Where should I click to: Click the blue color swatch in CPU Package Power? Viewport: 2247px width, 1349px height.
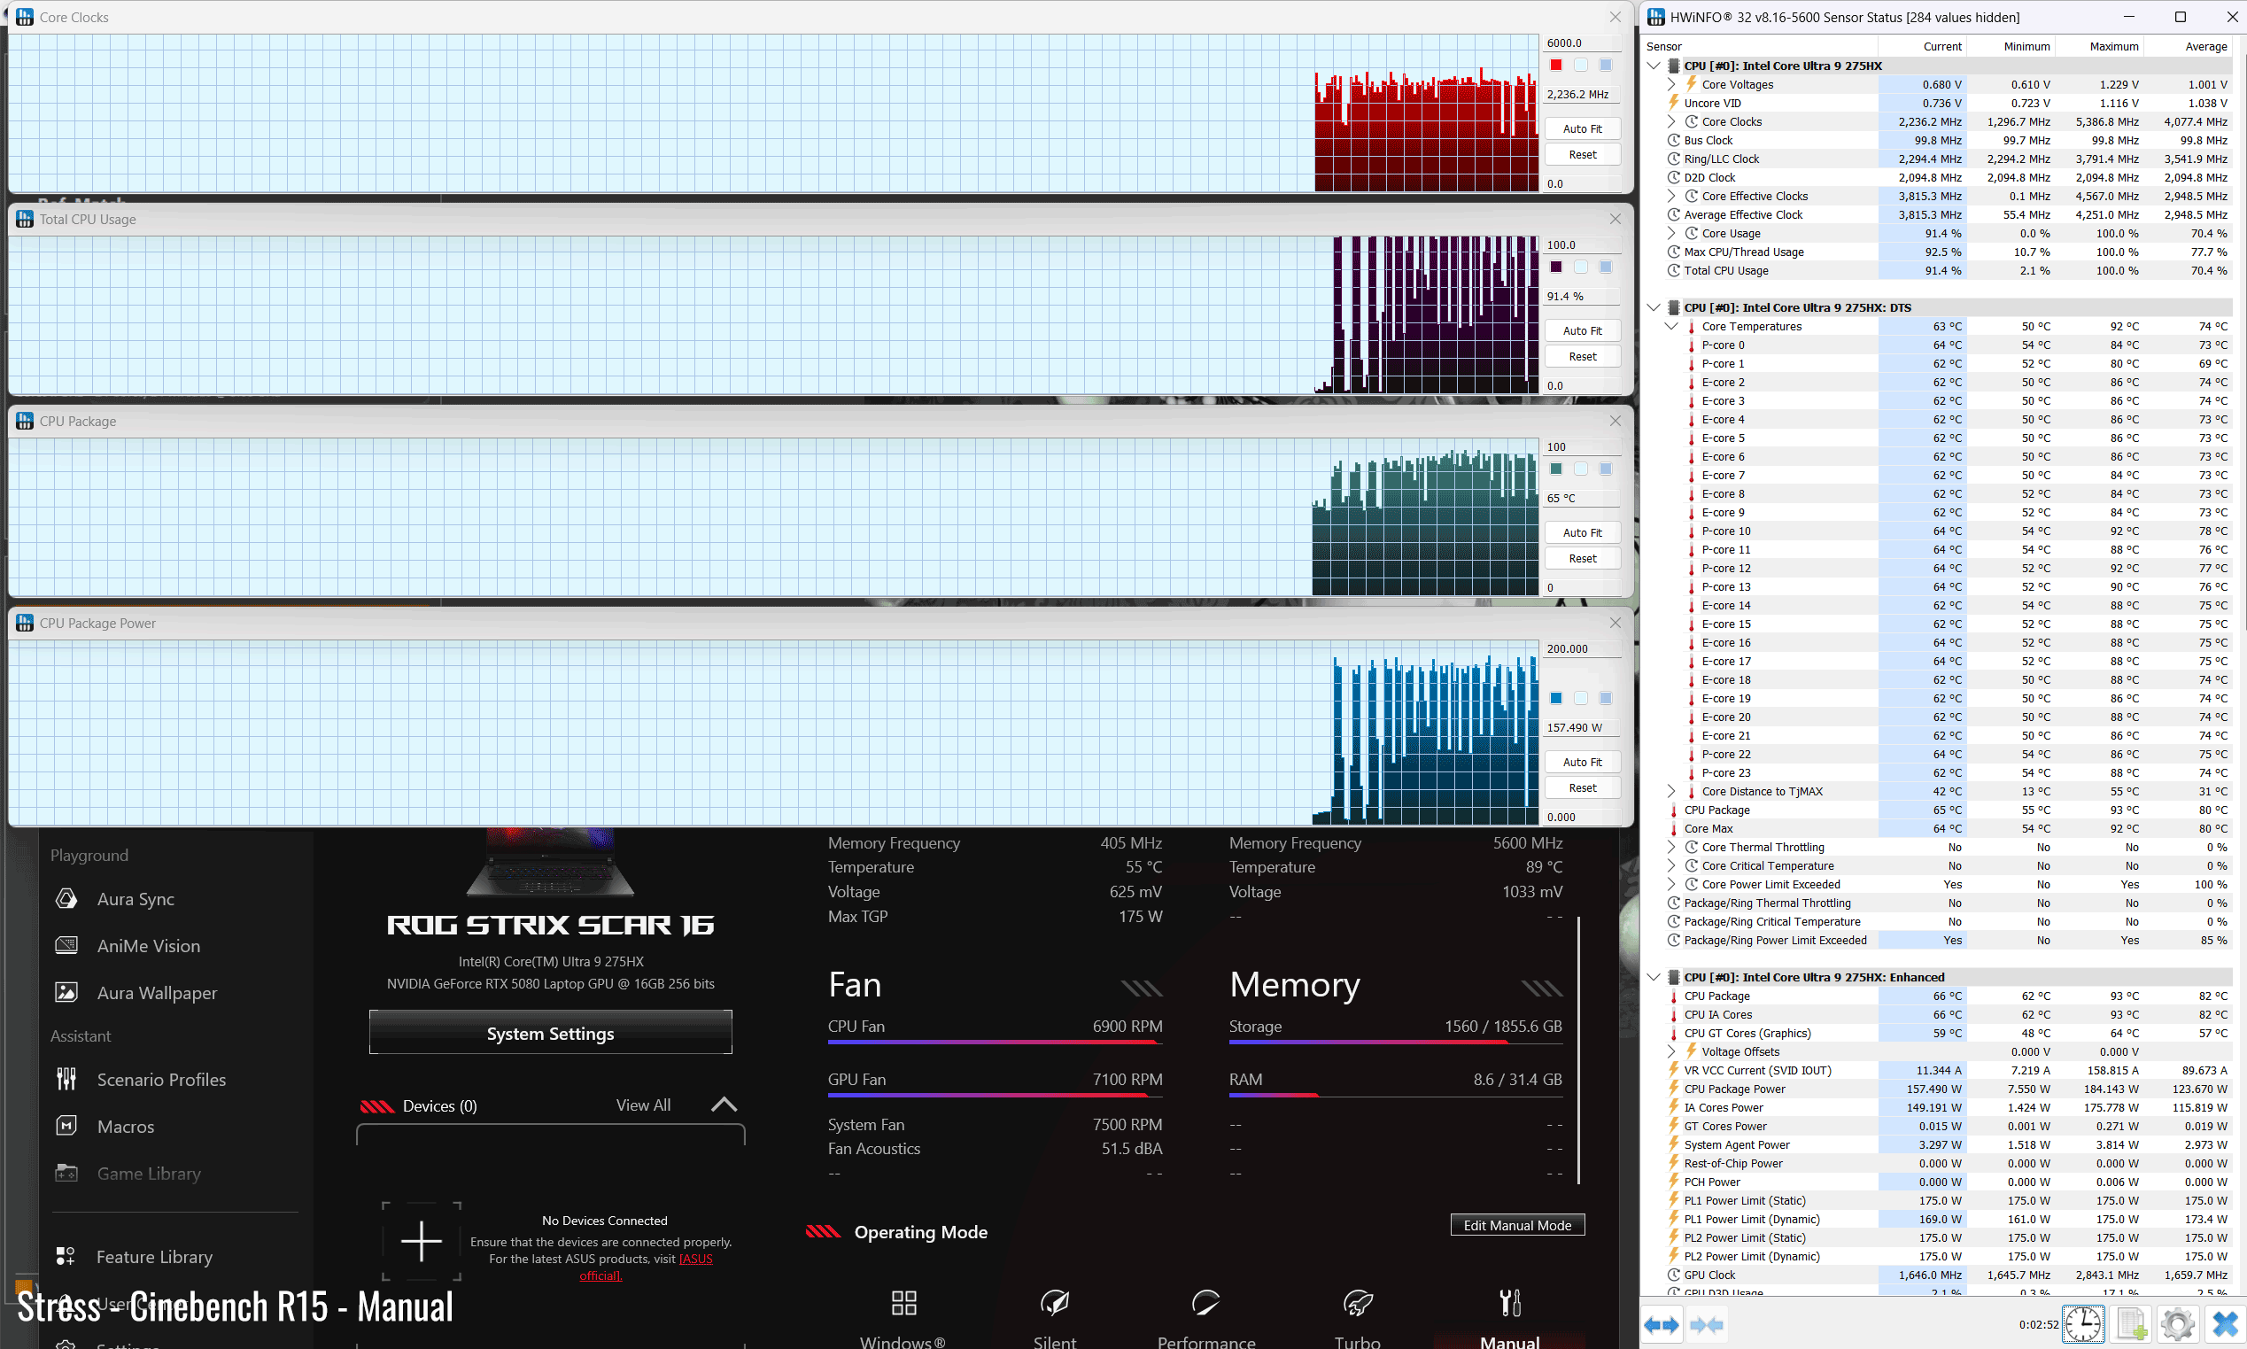[1556, 697]
